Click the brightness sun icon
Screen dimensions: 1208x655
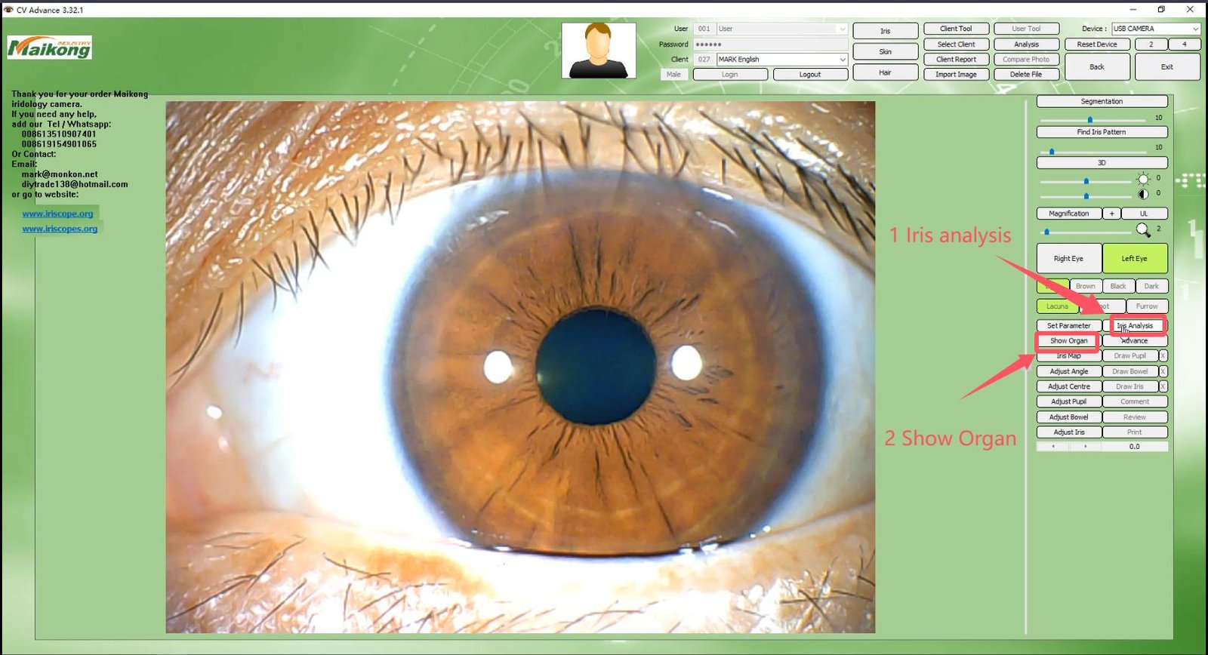(1143, 179)
